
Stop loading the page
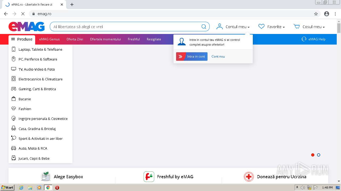click(x=23, y=14)
